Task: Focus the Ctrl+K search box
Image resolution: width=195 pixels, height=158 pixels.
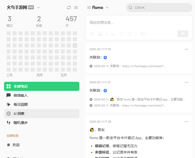Action: coord(159,8)
